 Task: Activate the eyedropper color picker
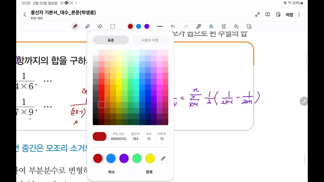pos(163,158)
